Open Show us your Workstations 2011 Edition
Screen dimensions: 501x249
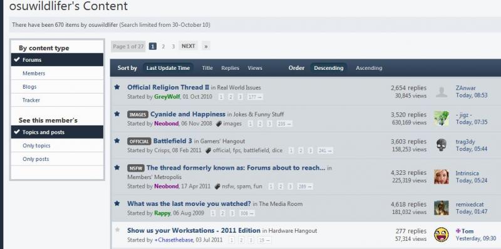(x=194, y=230)
